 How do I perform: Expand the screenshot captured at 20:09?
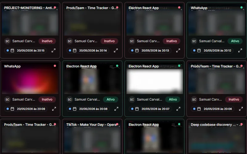[x=54, y=109]
